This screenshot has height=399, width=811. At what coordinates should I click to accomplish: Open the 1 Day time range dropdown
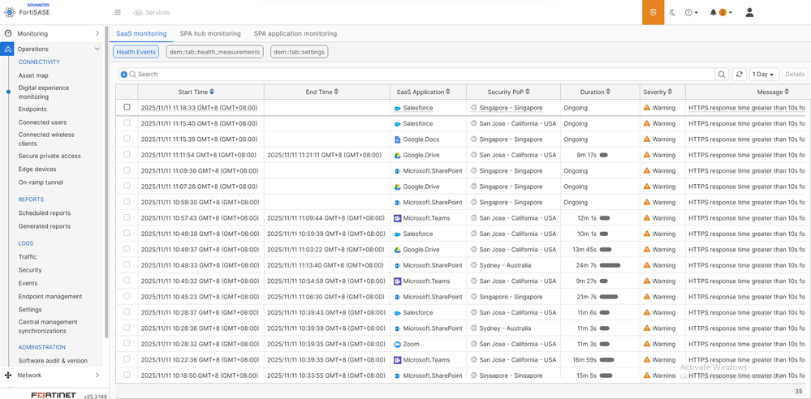pyautogui.click(x=762, y=74)
